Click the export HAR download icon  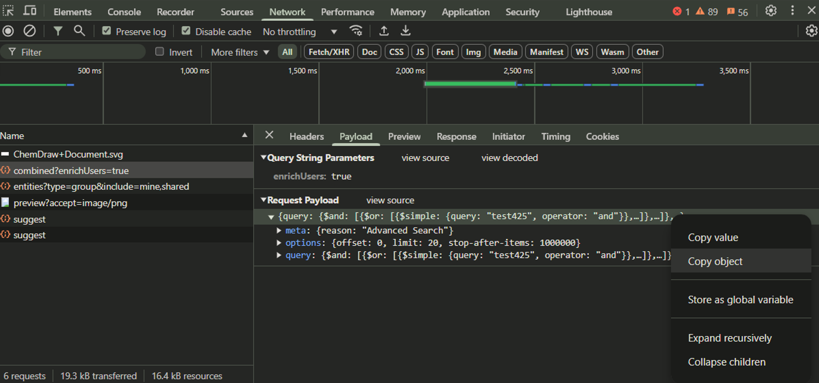(x=405, y=31)
